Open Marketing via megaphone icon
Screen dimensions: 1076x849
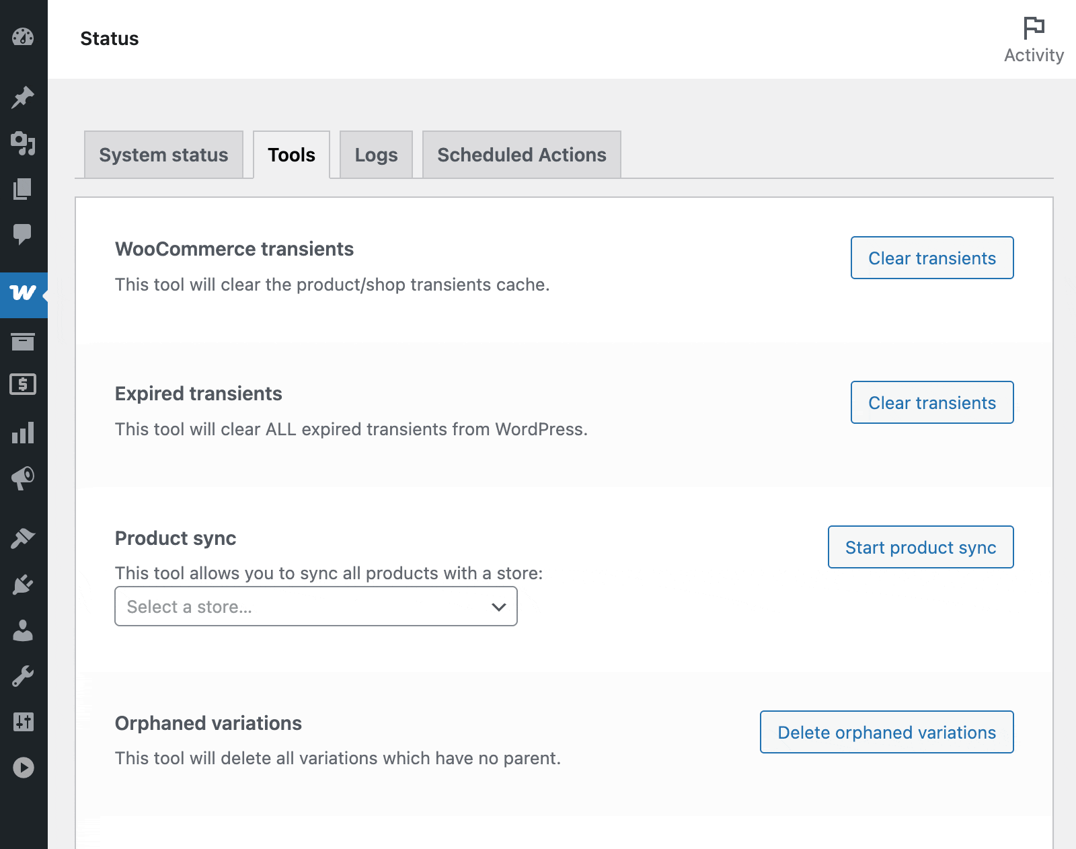click(x=24, y=478)
